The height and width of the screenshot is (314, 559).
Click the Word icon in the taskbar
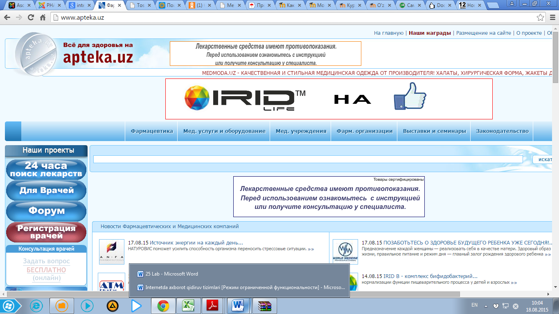pyautogui.click(x=238, y=306)
